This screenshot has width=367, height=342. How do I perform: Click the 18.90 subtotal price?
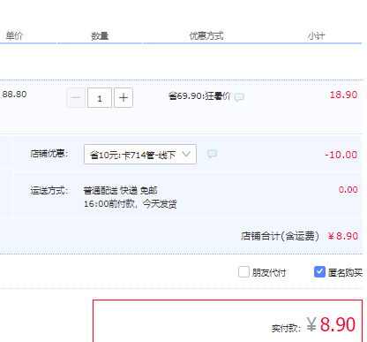[x=343, y=95]
